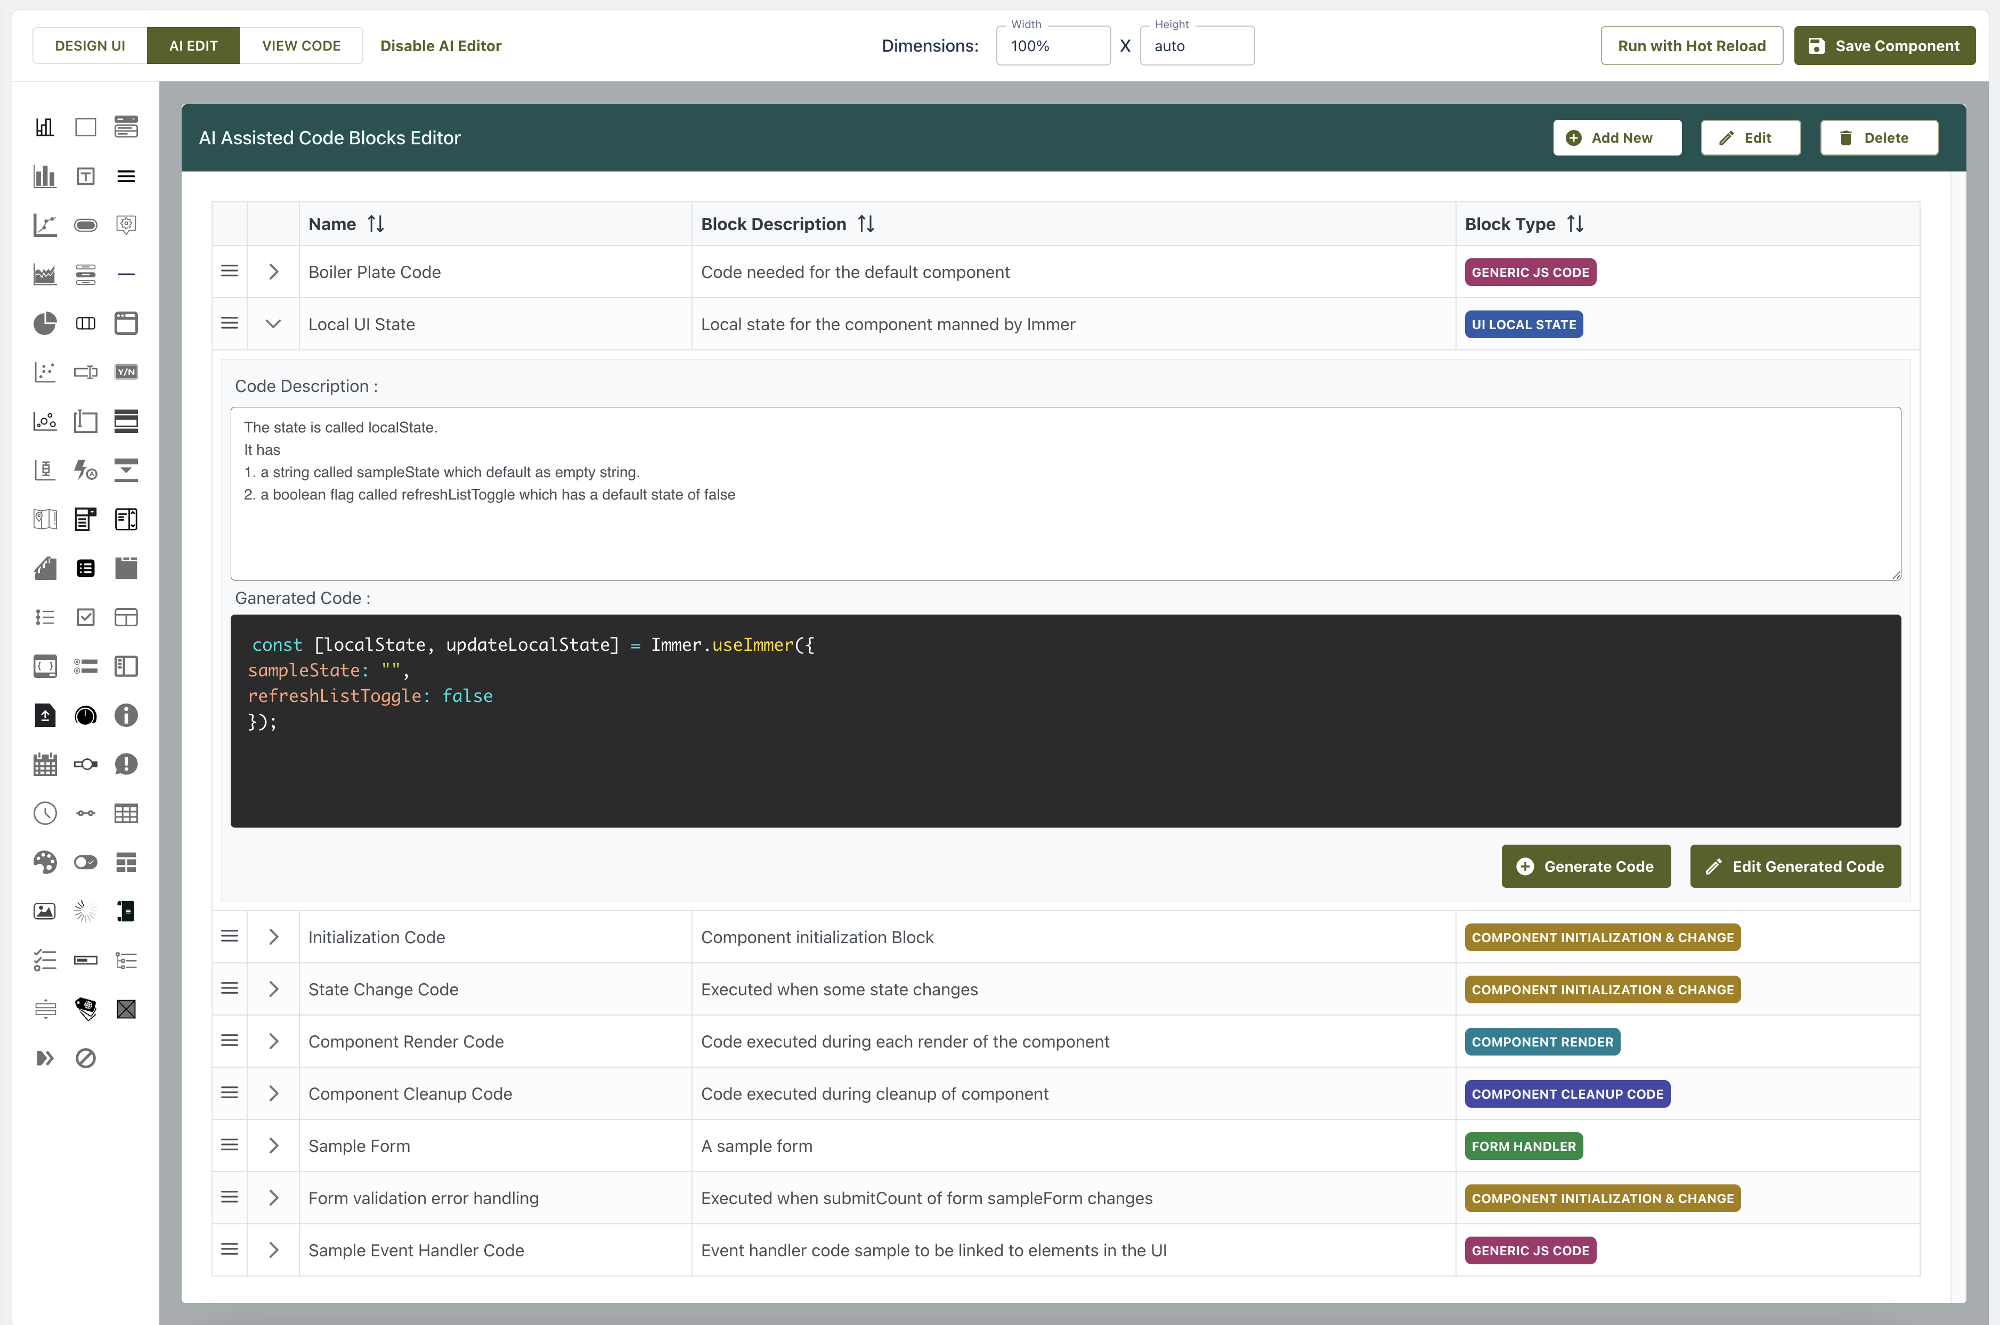Expand the Sample Form row
This screenshot has width=2000, height=1325.
(273, 1146)
